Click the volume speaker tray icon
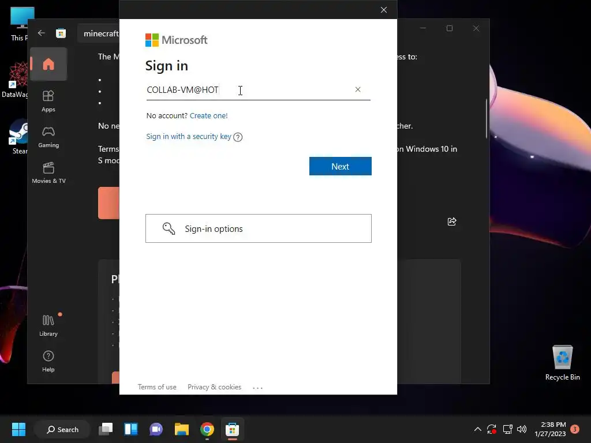 click(522, 429)
